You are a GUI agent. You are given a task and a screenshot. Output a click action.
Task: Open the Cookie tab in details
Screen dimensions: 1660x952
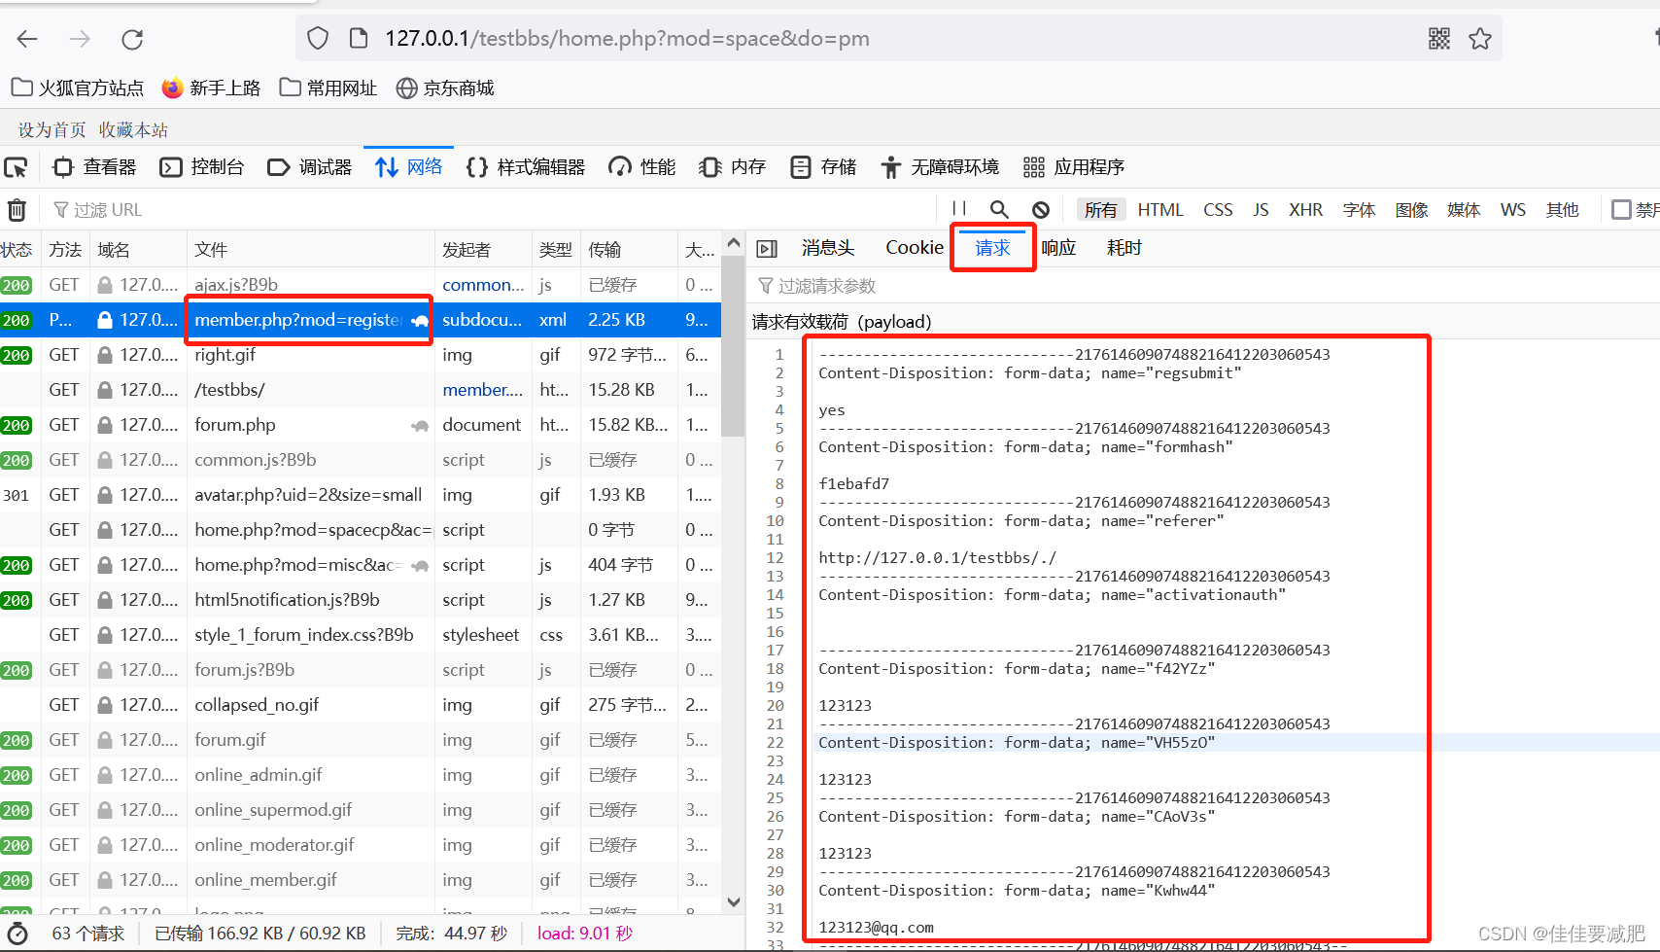[915, 248]
